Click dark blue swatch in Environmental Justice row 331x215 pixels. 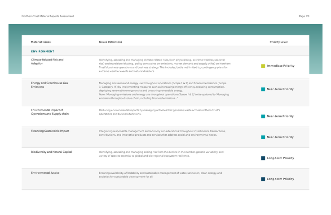(263, 179)
